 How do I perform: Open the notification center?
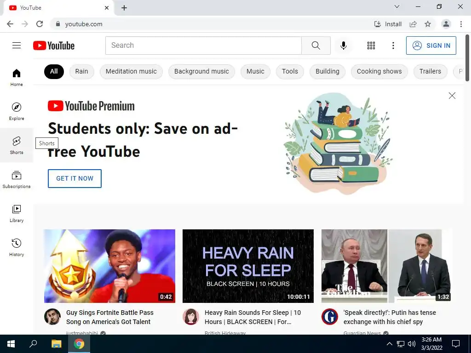(456, 344)
